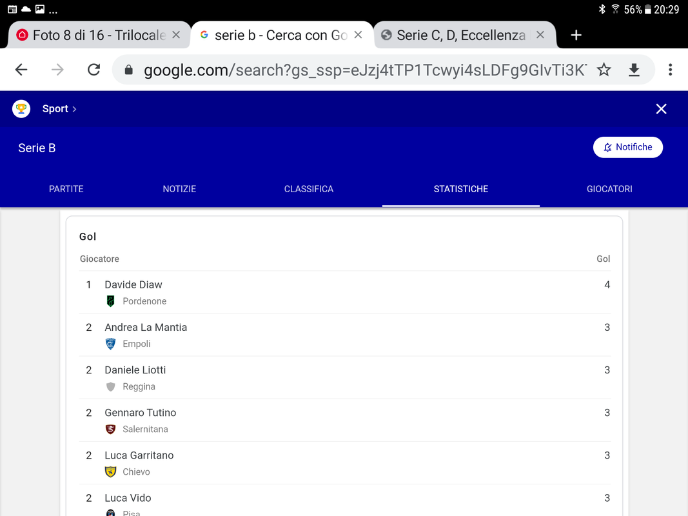This screenshot has width=688, height=516.
Task: Click the Pordenone club crest icon
Action: tap(110, 301)
